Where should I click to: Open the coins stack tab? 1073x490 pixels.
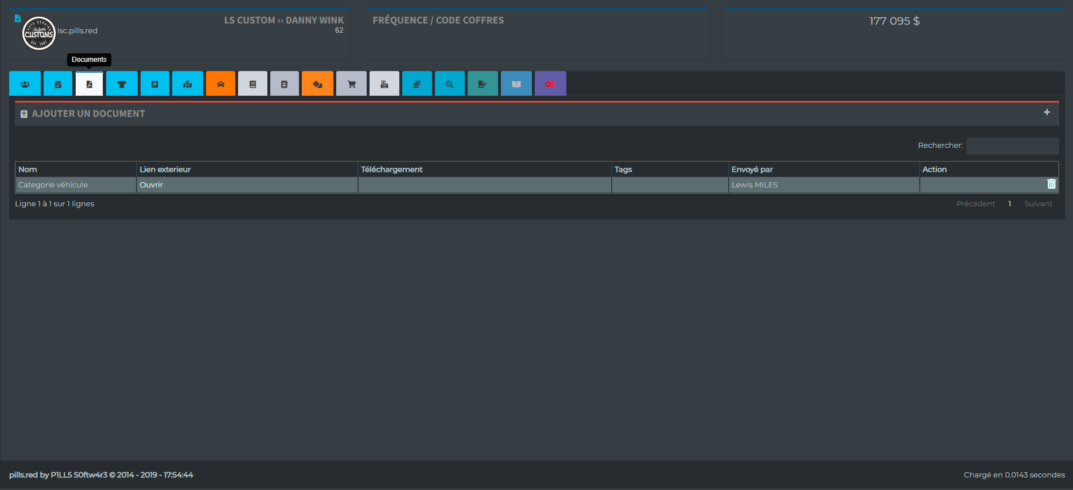click(417, 84)
